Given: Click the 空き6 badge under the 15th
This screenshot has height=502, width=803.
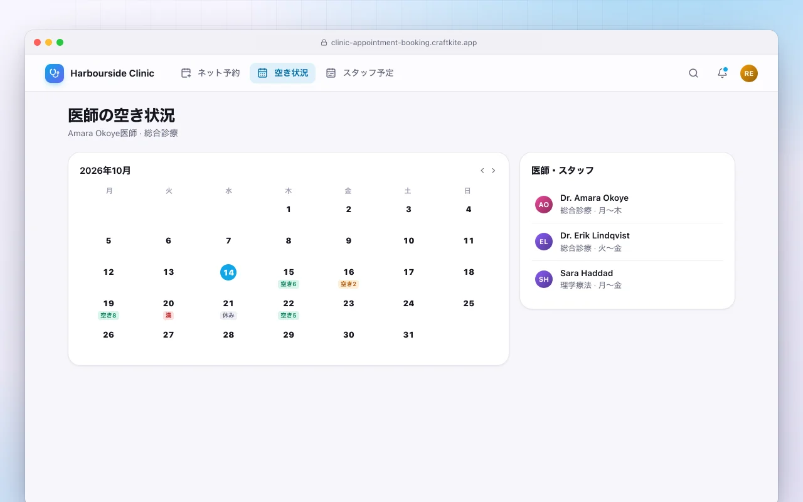Looking at the screenshot, I should [x=289, y=284].
